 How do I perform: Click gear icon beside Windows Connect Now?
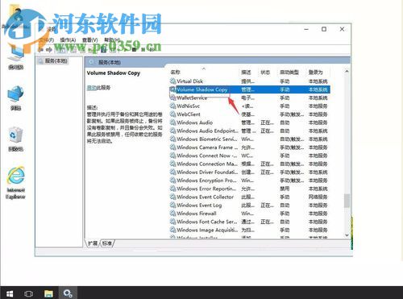point(172,156)
